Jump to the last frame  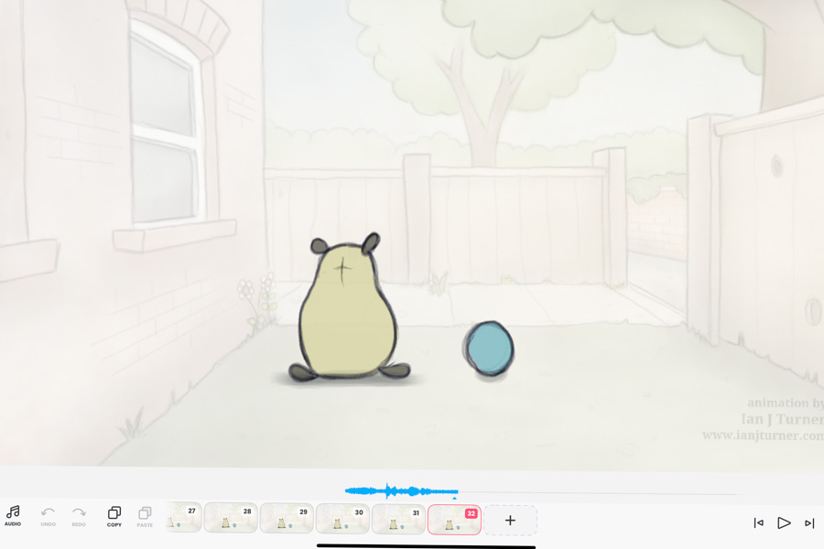coord(809,522)
